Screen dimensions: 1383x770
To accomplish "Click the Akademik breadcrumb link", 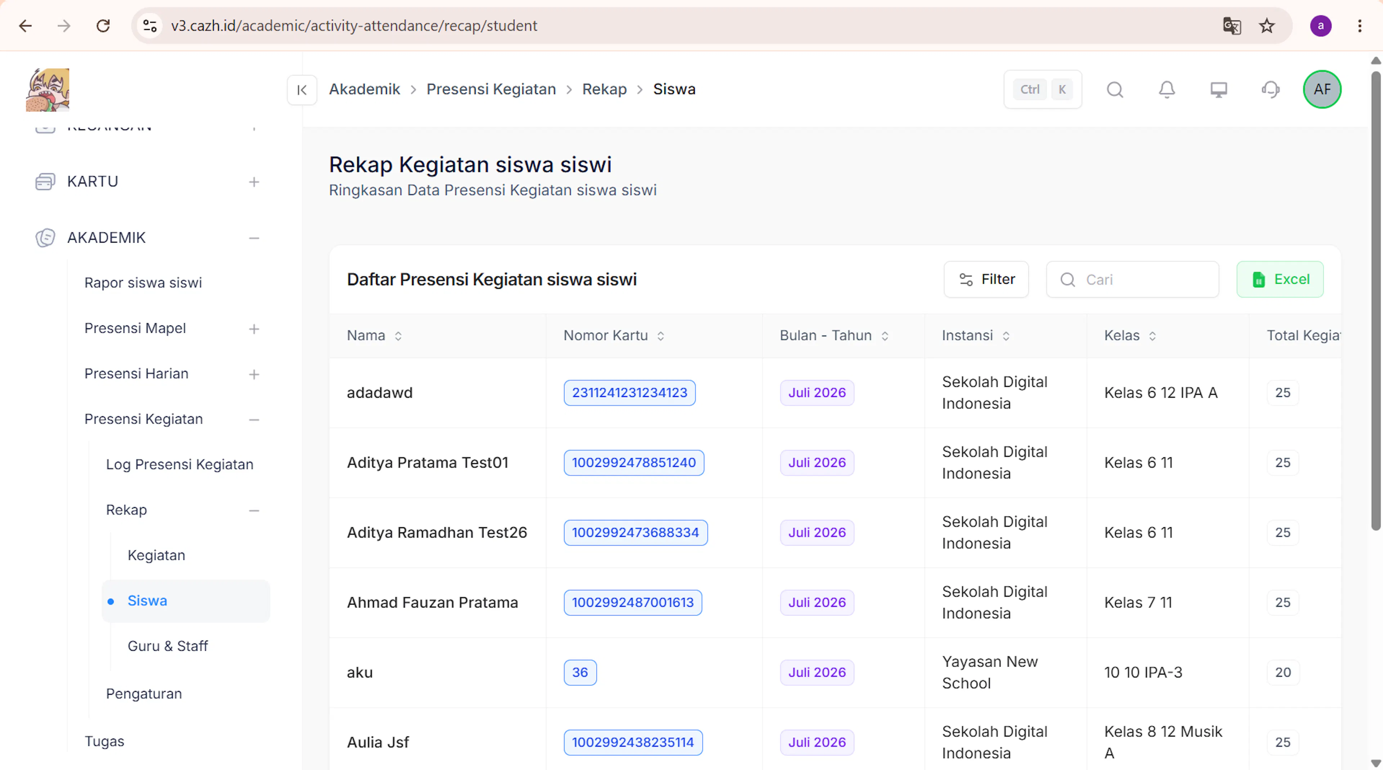I will 364,89.
